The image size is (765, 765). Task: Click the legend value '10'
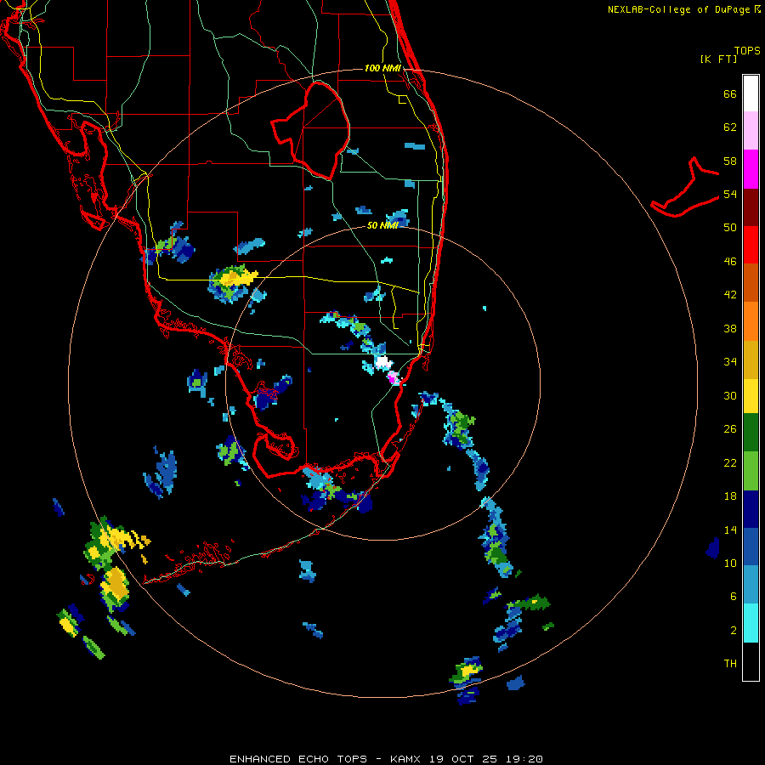[x=730, y=563]
